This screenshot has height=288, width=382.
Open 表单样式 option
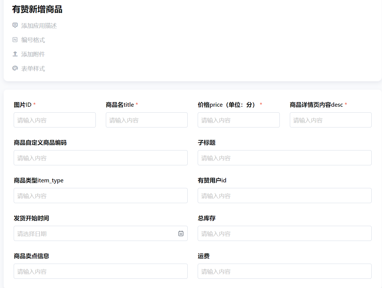pos(33,69)
